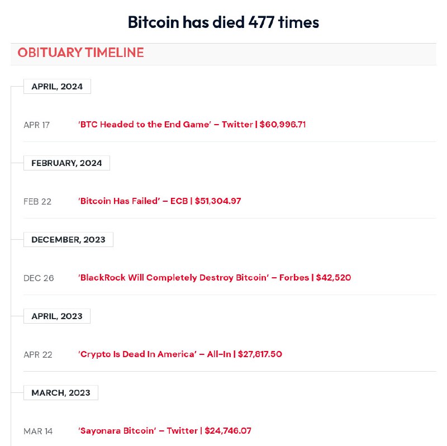The width and height of the screenshot is (447, 446).
Task: Click the timeline tick beside APRIL, 2023
Action: click(17, 316)
